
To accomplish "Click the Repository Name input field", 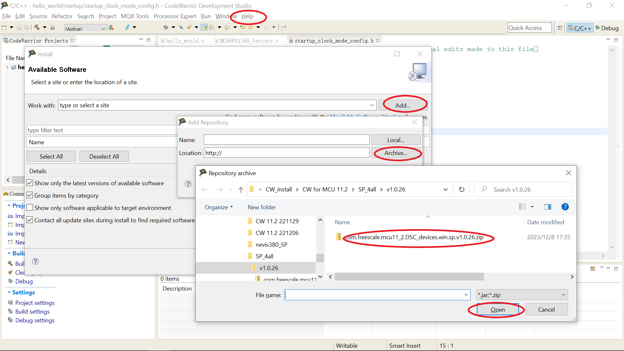I will click(x=286, y=140).
